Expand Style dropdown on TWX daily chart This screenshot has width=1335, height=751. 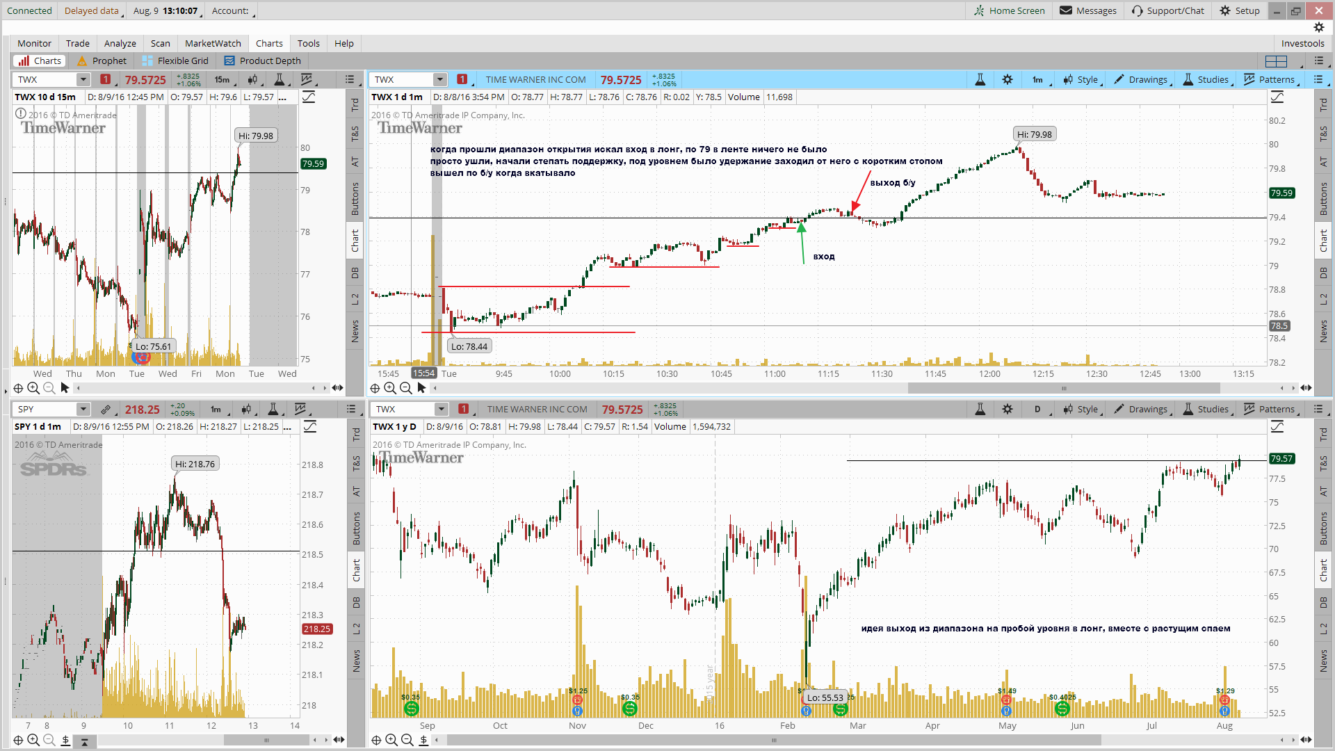coord(1082,409)
